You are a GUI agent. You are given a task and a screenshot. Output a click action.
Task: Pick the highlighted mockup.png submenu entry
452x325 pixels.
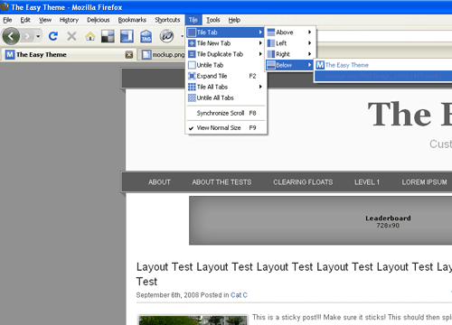383,76
